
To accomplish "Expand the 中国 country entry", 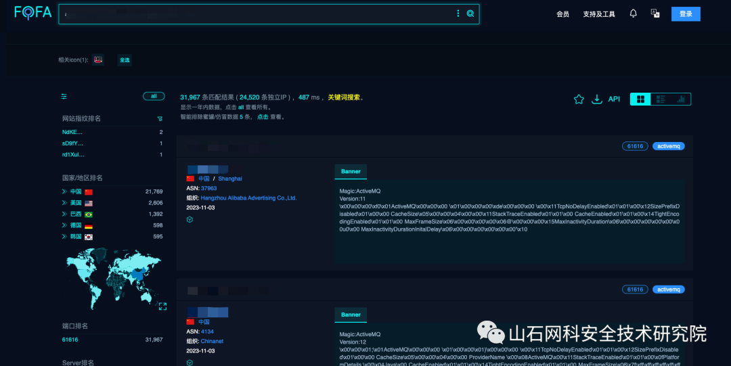I will pyautogui.click(x=64, y=191).
